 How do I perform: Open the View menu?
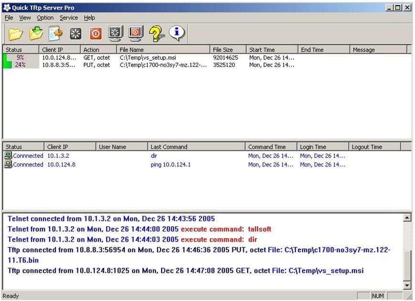[x=24, y=18]
